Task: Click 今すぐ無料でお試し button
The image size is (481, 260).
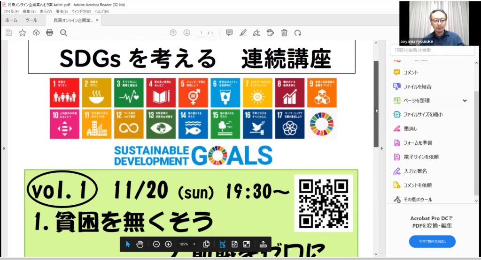Action: (x=432, y=242)
